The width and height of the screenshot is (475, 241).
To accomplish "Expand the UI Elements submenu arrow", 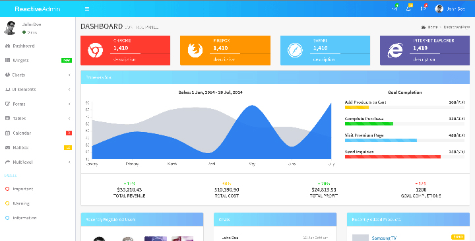I will coord(69,89).
